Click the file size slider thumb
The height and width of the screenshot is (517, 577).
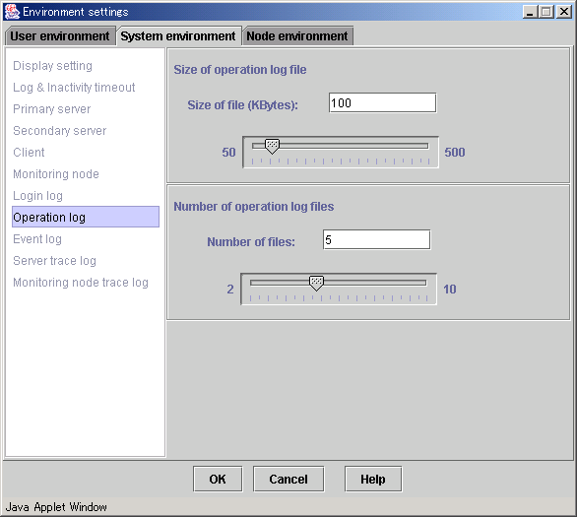[273, 147]
